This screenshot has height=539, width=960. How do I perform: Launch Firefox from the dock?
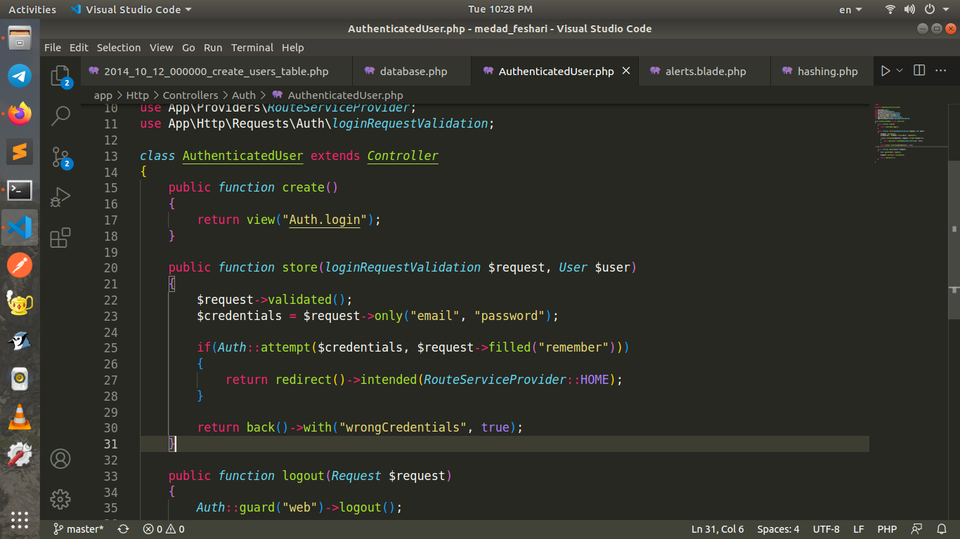(20, 114)
